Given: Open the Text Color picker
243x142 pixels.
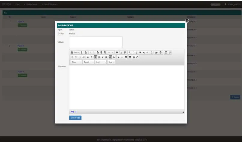Looking at the screenshot, I should coord(157,52).
